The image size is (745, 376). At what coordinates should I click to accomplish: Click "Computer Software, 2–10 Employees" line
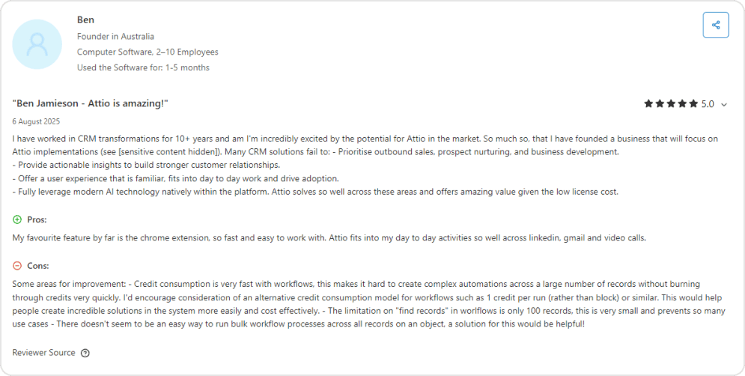(x=148, y=52)
